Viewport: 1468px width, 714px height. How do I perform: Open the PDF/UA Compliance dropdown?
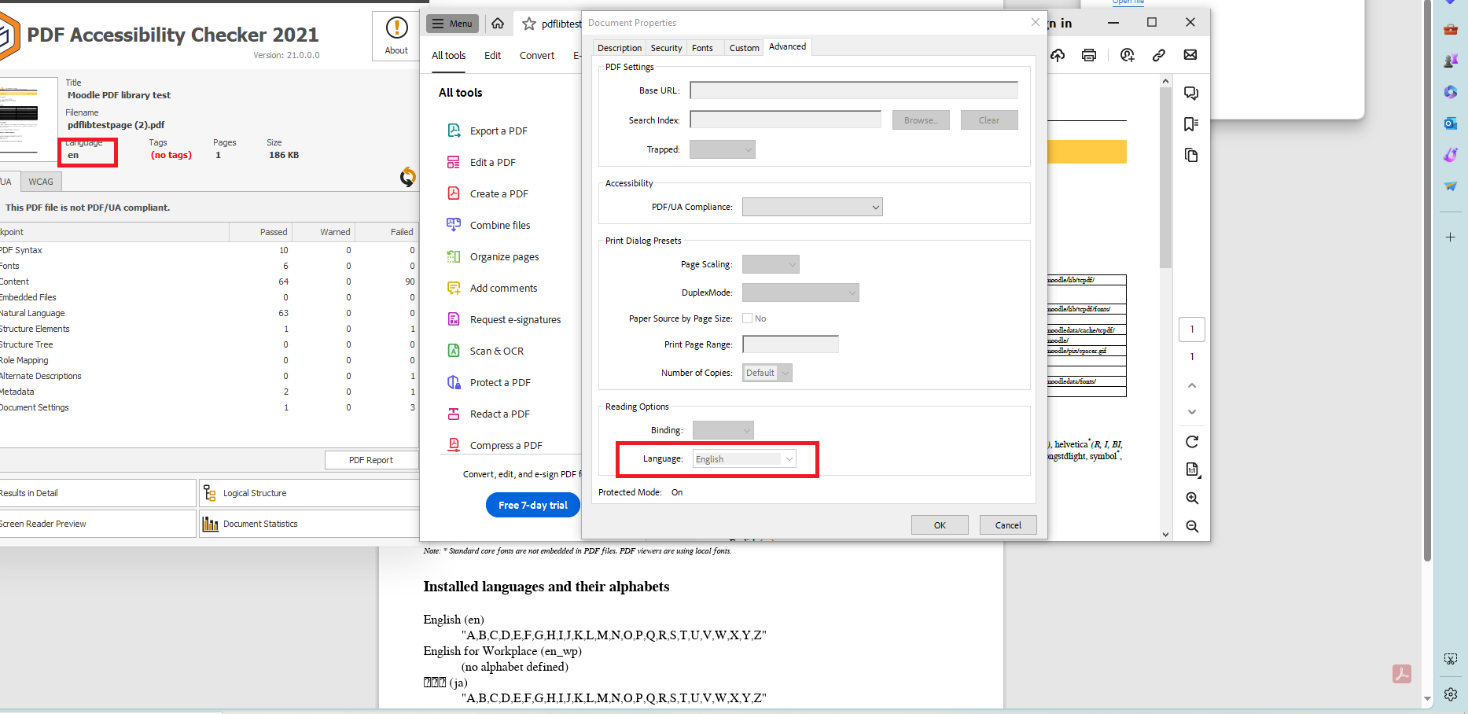tap(812, 207)
